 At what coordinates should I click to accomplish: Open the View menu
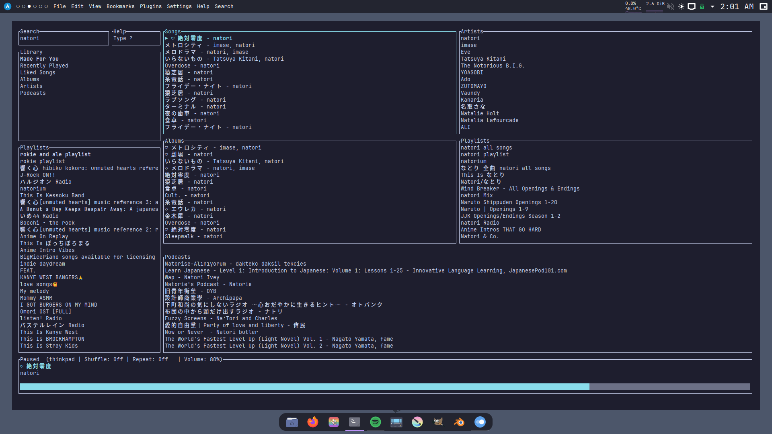(x=95, y=6)
